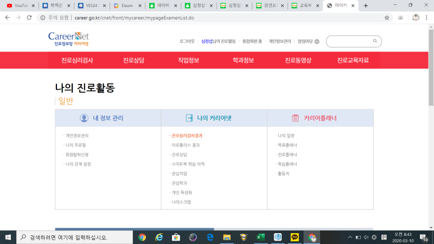
Task: Open Microsoft Store from the taskbar
Action: [176, 237]
